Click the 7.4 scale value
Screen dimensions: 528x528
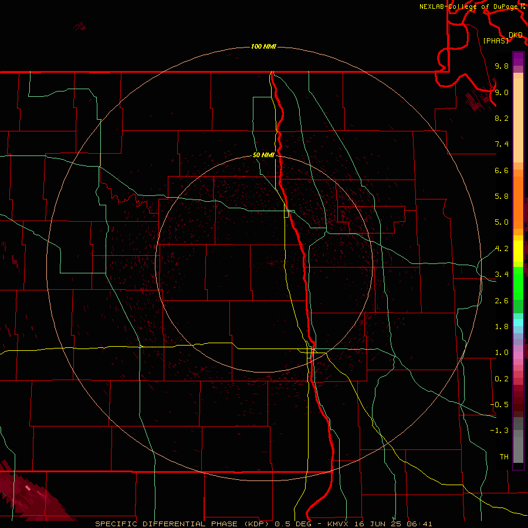[502, 144]
